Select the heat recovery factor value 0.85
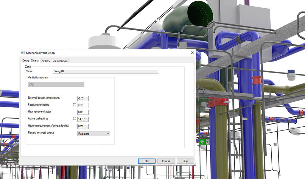This screenshot has width=305, height=179. pyautogui.click(x=83, y=112)
